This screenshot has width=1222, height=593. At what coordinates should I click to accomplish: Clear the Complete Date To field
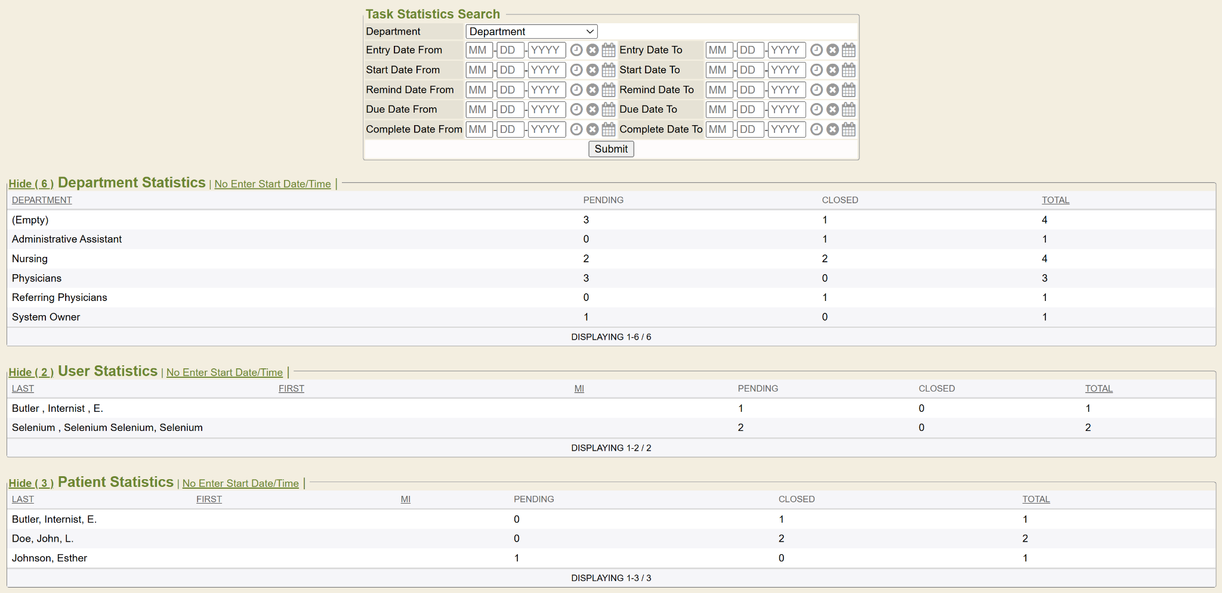coord(832,129)
